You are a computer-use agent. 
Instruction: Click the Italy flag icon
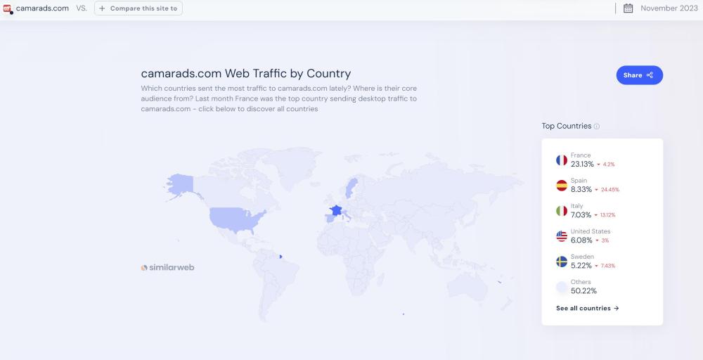point(561,211)
